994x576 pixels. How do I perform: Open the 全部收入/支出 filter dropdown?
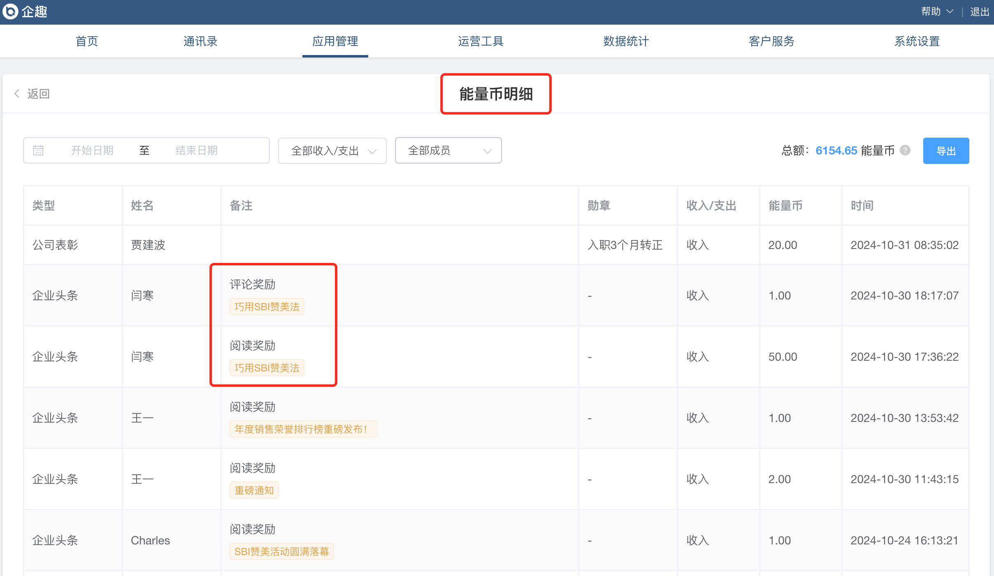pyautogui.click(x=332, y=151)
